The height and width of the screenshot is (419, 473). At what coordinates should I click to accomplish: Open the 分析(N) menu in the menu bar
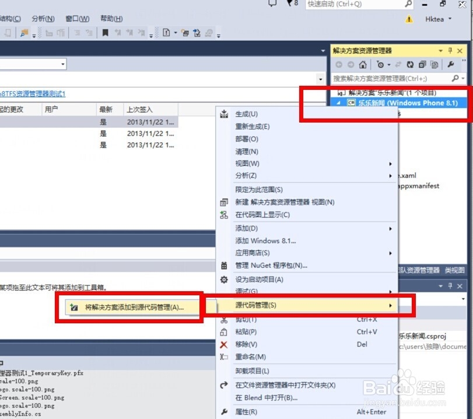click(x=43, y=19)
